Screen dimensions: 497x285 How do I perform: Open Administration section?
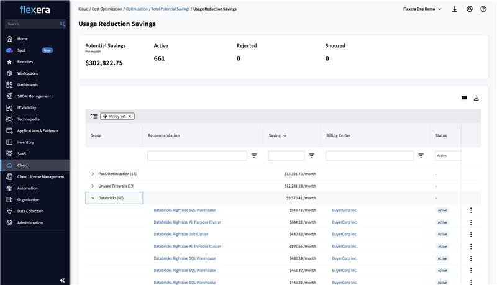pos(30,223)
